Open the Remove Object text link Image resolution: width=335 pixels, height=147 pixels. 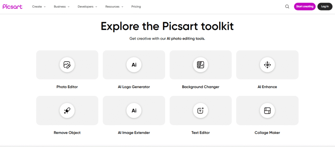click(x=67, y=133)
